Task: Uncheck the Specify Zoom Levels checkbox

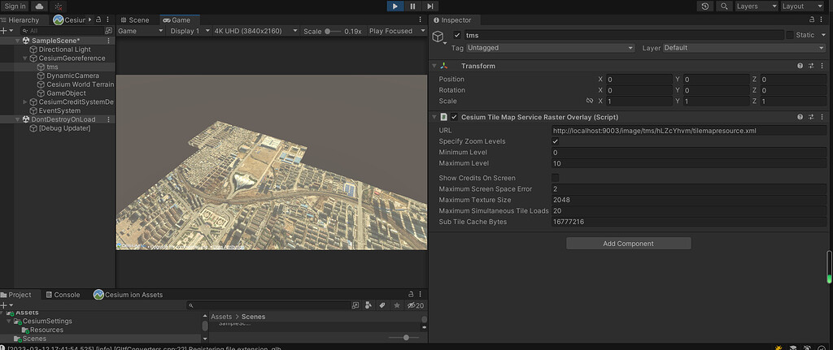Action: [x=556, y=141]
